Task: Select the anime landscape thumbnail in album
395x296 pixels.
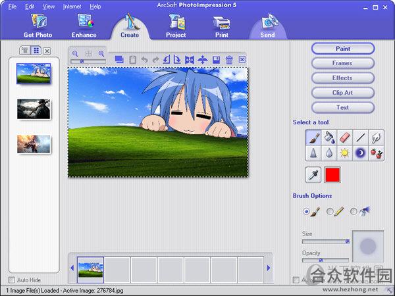Action: tap(34, 73)
